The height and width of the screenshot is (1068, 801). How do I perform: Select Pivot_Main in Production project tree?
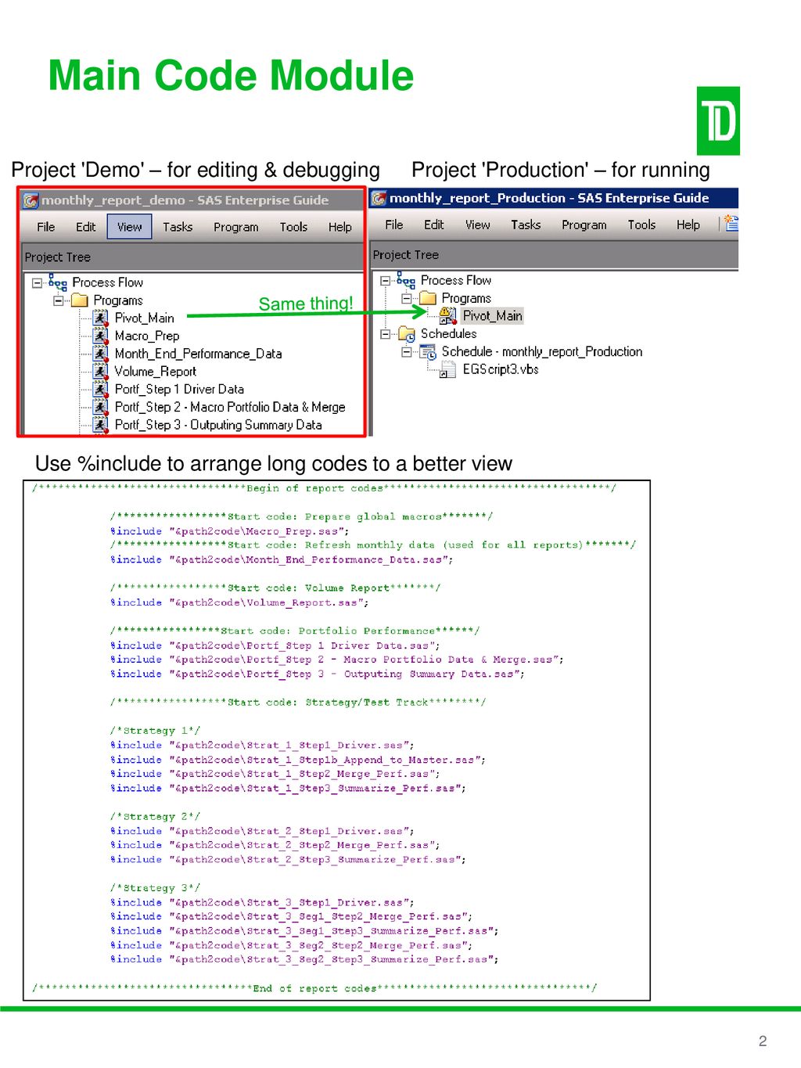pyautogui.click(x=492, y=316)
